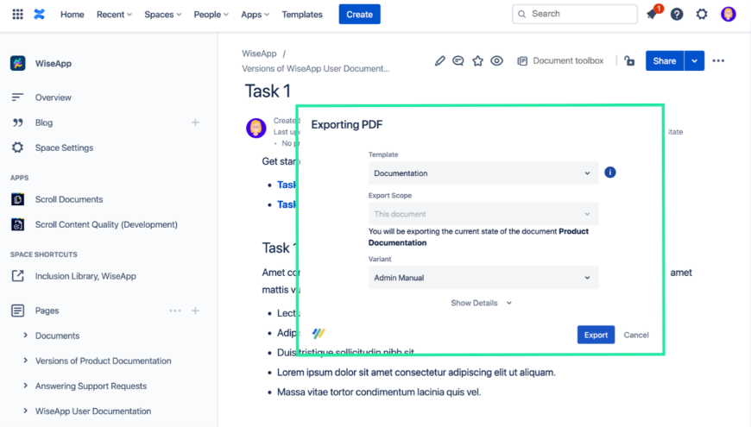Click the Search input field
Image resolution: width=751 pixels, height=427 pixels.
point(575,14)
